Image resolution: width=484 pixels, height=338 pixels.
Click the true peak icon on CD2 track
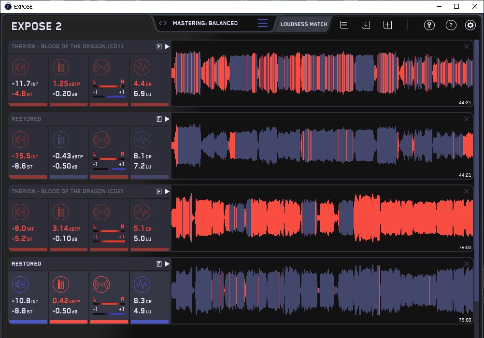point(61,211)
